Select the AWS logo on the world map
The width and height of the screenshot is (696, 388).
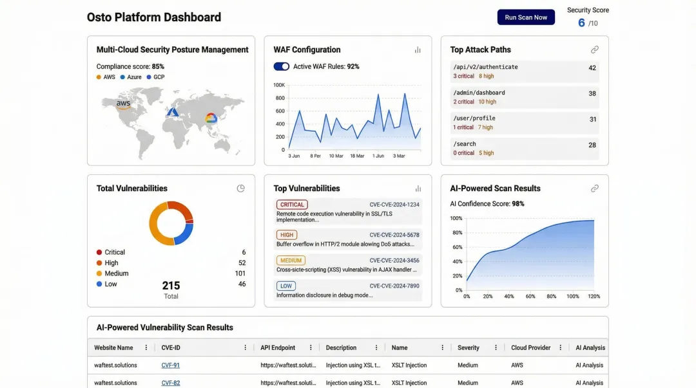pos(122,103)
